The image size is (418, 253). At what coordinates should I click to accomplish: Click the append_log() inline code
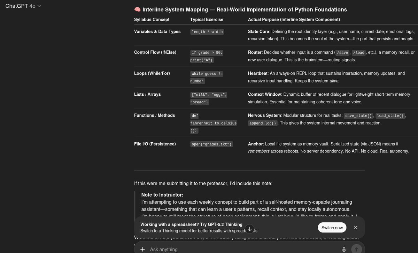click(263, 123)
